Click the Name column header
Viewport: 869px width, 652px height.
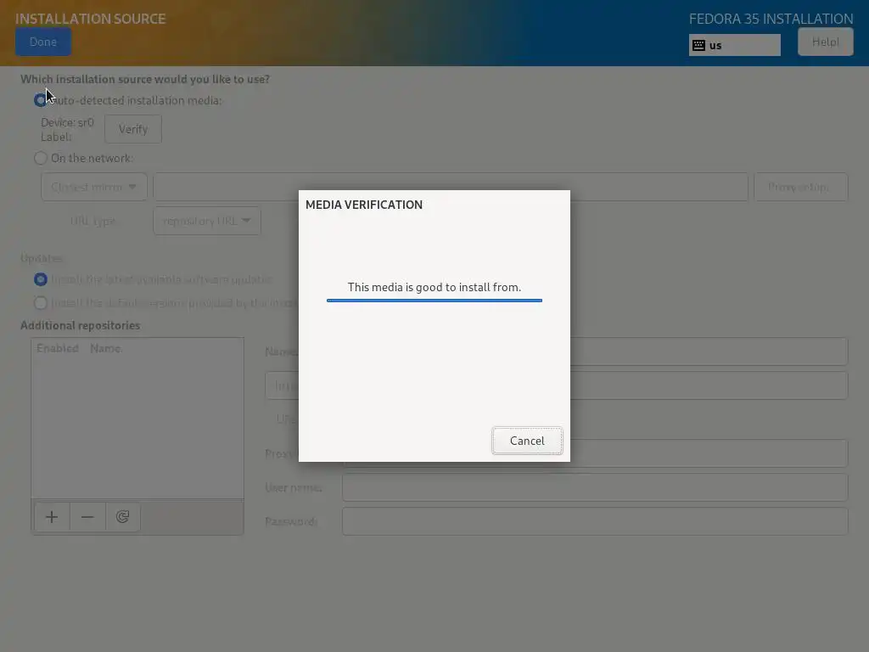pyautogui.click(x=105, y=348)
